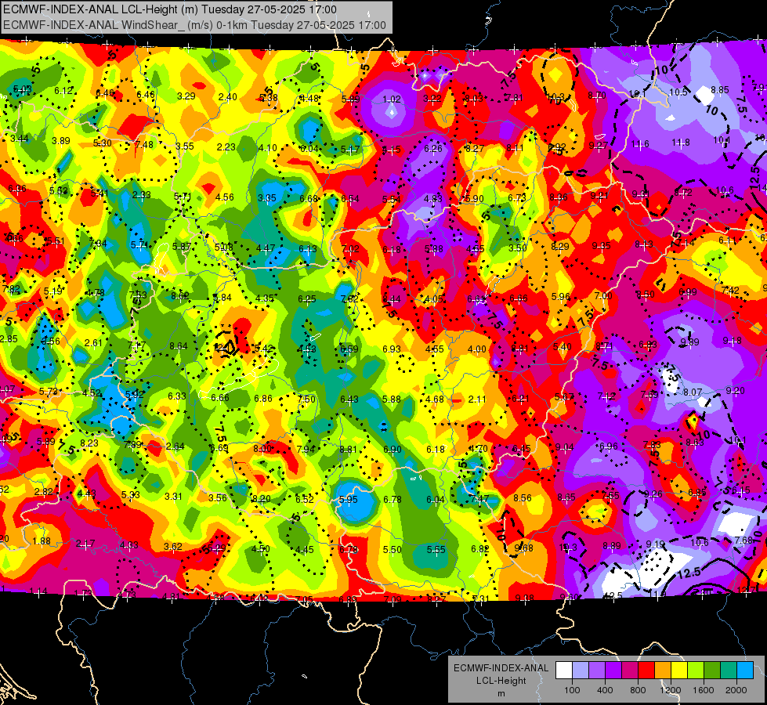Click the wind shear value 2.40

[x=228, y=97]
